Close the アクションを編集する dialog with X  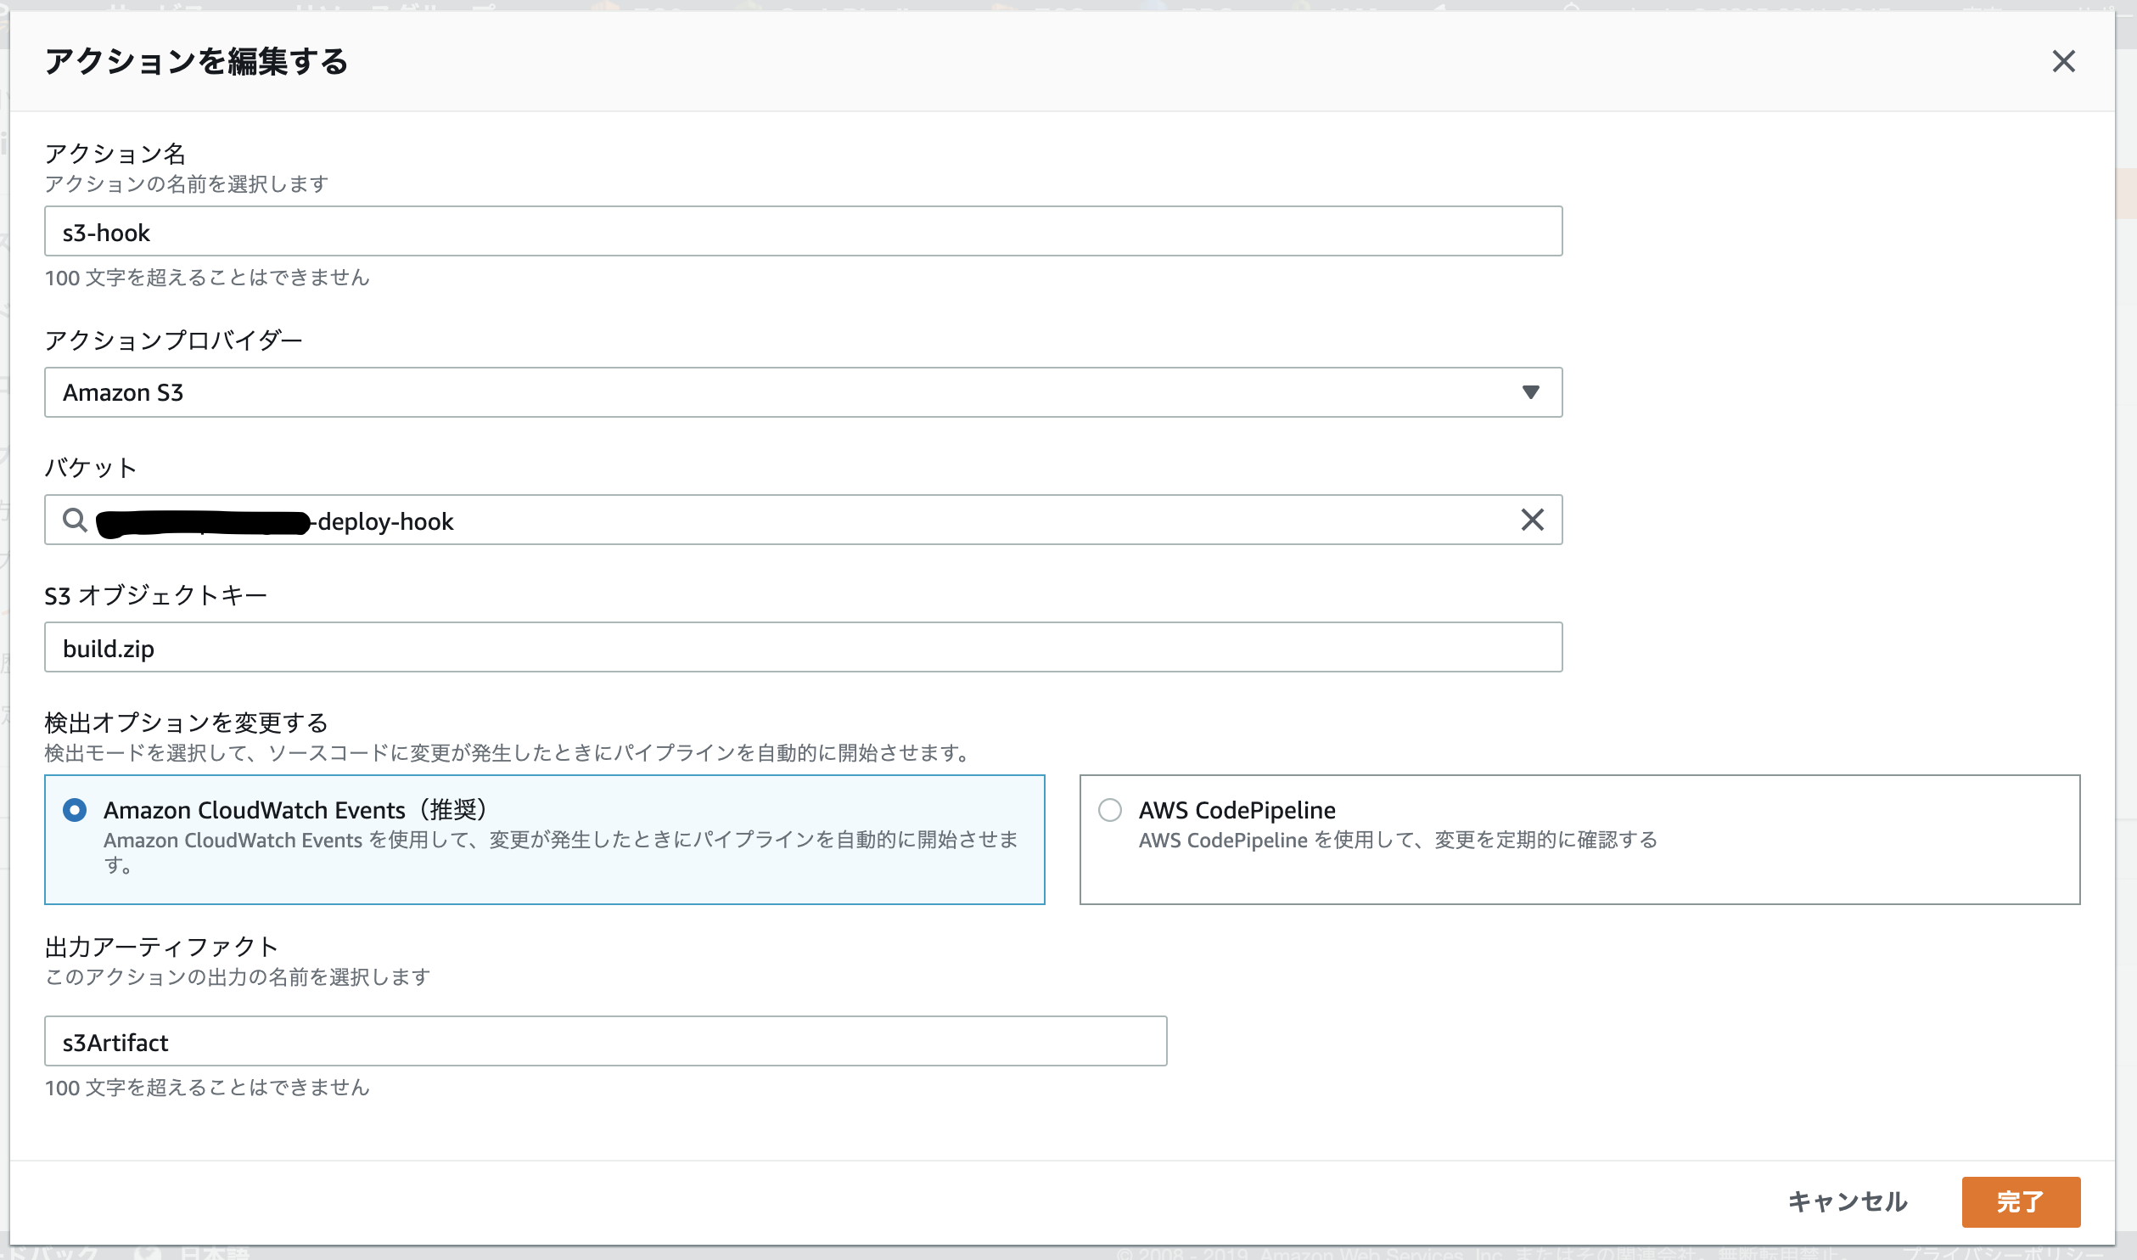[2063, 61]
